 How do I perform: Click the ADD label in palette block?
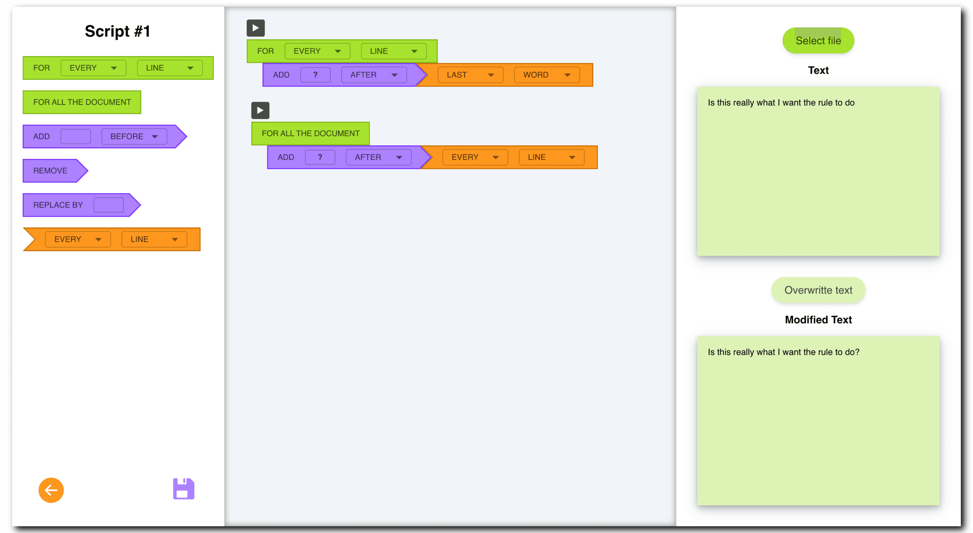(41, 136)
